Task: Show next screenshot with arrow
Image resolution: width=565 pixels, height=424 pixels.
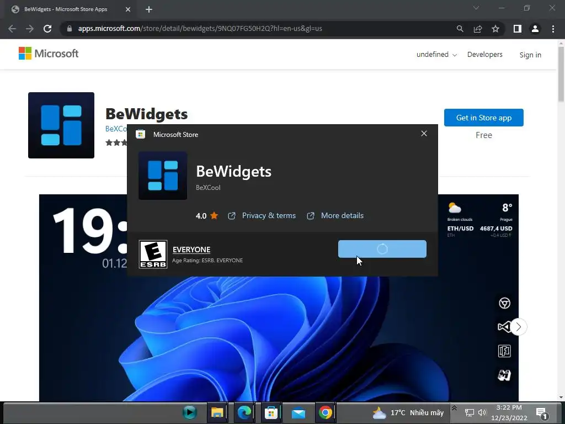Action: 518,327
